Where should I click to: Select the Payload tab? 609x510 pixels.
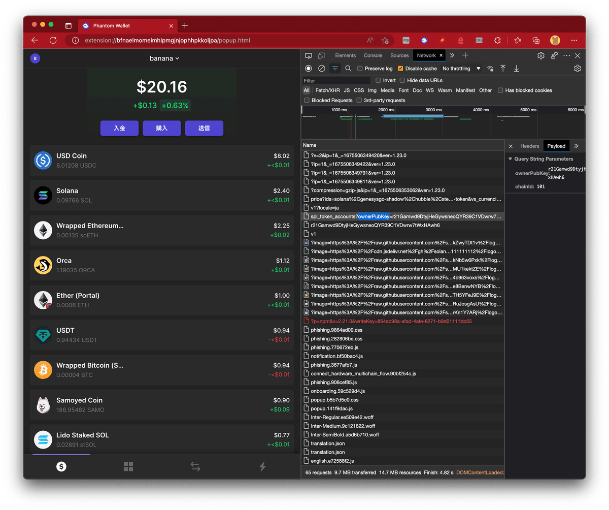556,146
